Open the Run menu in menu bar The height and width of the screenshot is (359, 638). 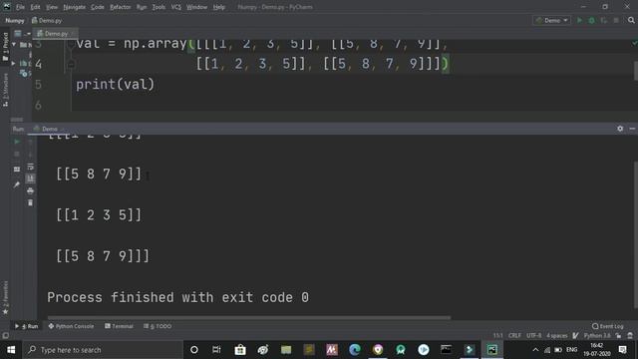point(142,7)
